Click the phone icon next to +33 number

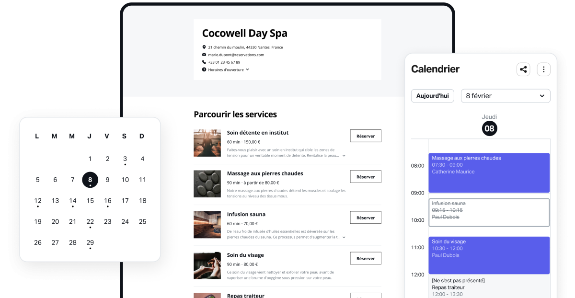point(204,62)
